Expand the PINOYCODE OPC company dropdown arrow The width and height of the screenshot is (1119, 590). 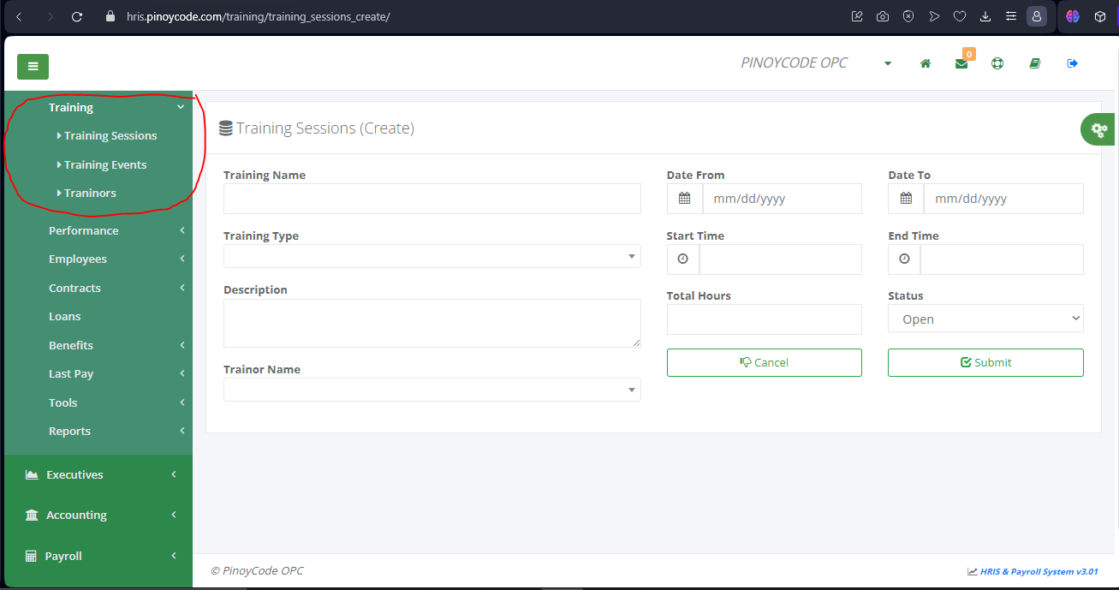[x=888, y=63]
